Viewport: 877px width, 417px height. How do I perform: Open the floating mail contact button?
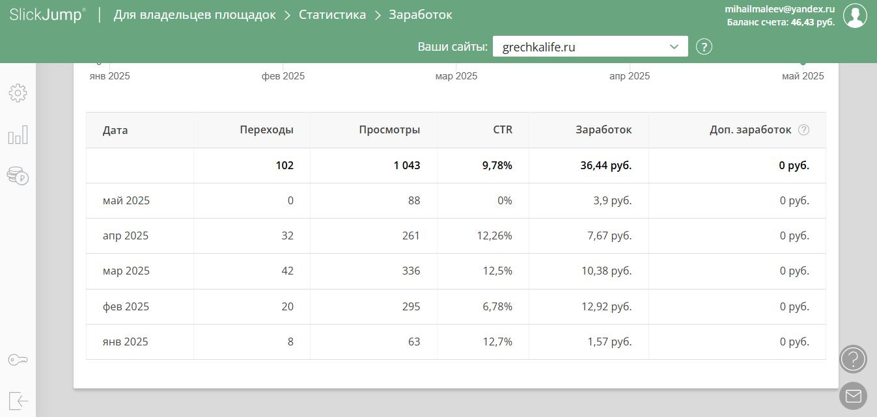[x=853, y=396]
